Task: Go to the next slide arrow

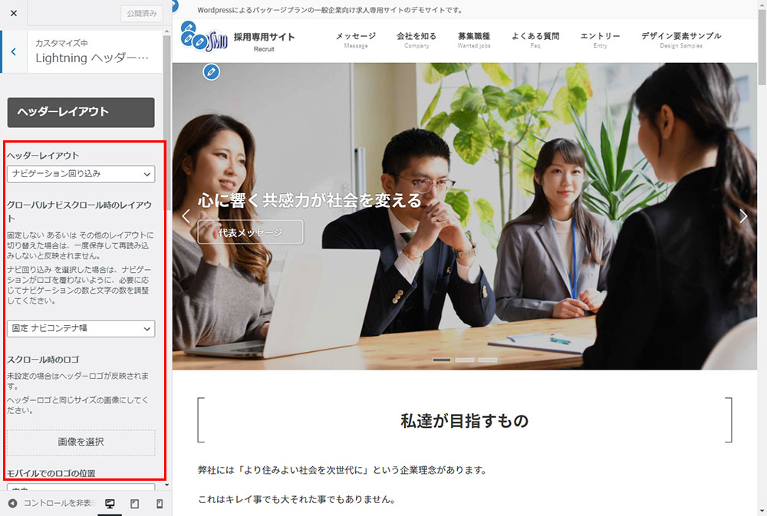Action: click(742, 216)
